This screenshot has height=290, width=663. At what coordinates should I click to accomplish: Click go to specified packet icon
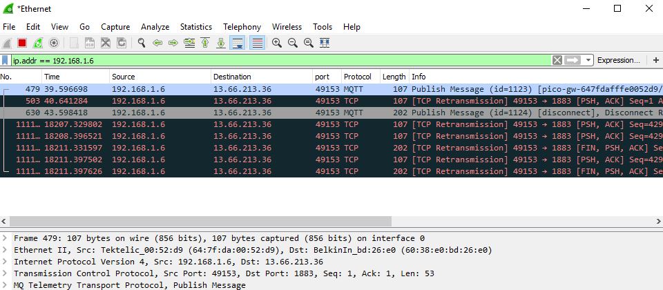click(189, 43)
